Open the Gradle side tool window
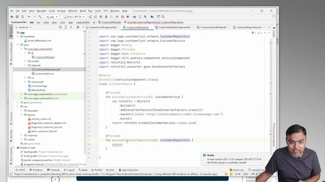Image resolution: width=325 pixels, height=182 pixels. pos(274,32)
